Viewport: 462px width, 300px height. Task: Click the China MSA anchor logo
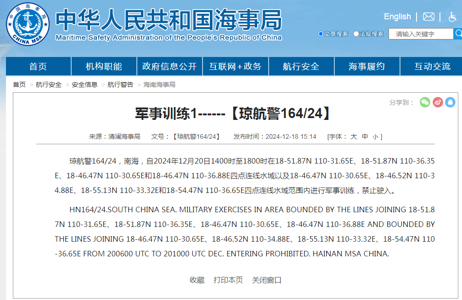click(28, 23)
